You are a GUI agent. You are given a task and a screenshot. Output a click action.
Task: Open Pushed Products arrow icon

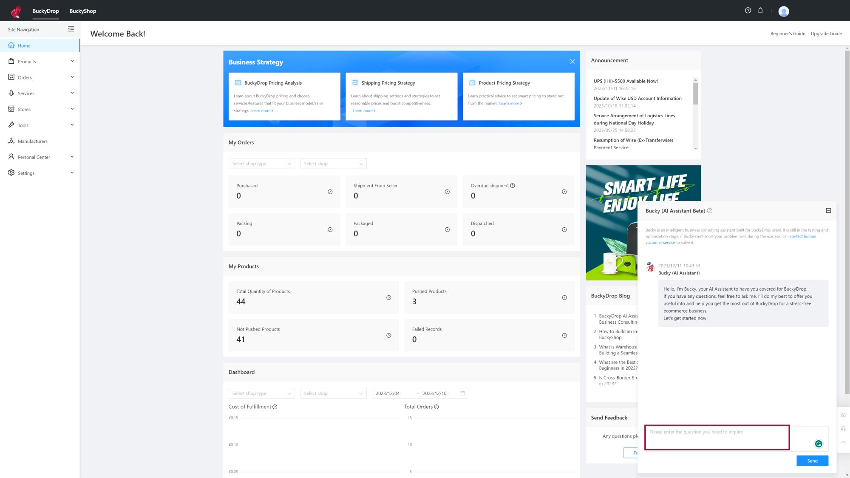tap(564, 298)
